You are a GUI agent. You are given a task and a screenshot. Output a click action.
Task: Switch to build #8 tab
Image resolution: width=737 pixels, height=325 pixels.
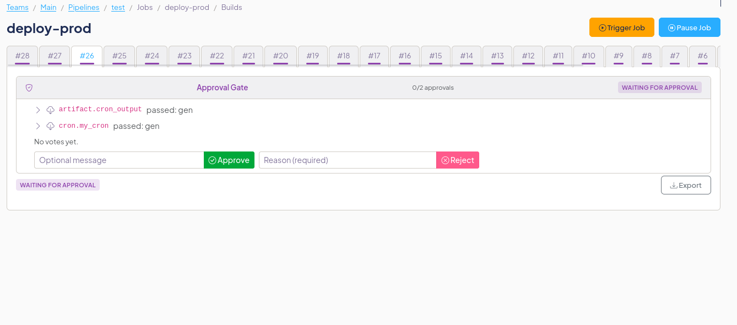[x=647, y=56]
